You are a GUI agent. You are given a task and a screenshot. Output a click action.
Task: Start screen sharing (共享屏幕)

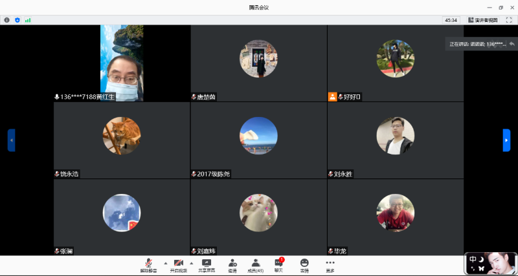point(207,266)
